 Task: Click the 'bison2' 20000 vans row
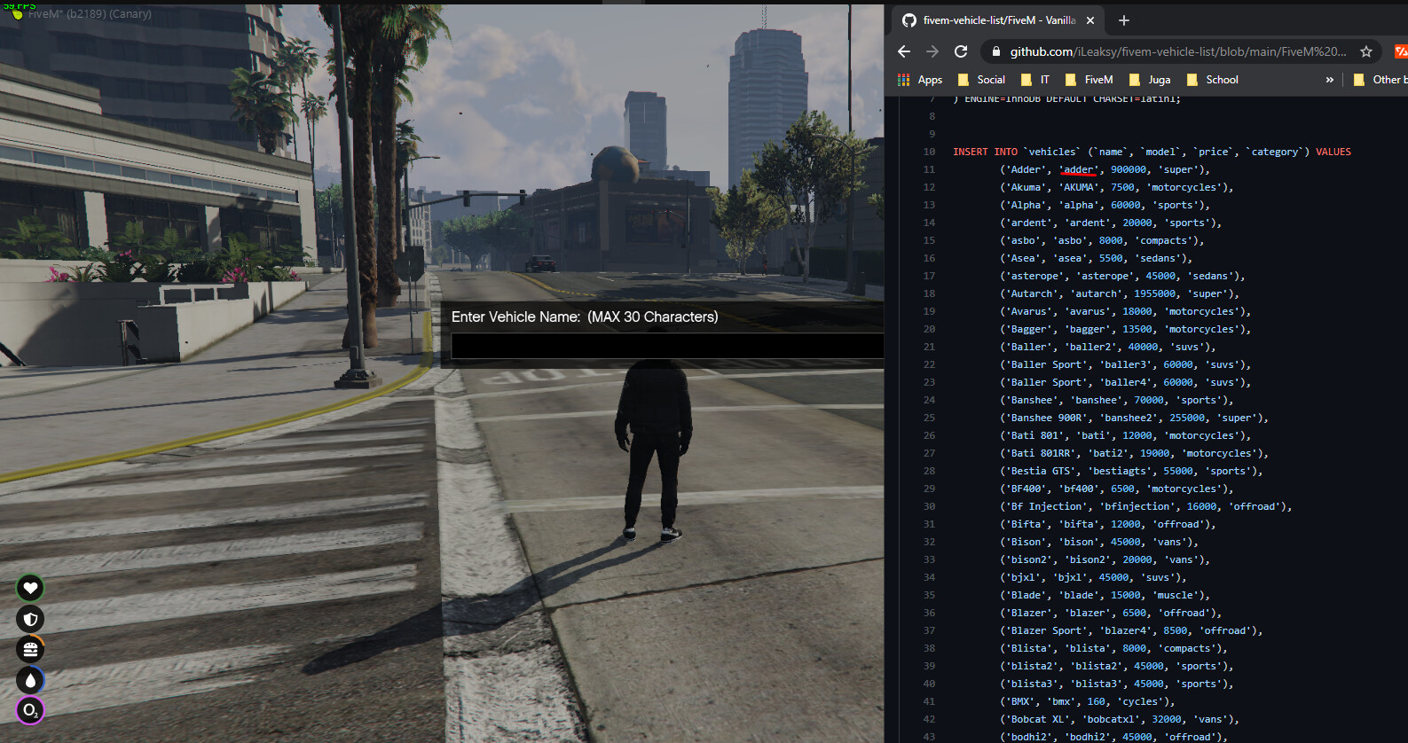(x=1105, y=559)
